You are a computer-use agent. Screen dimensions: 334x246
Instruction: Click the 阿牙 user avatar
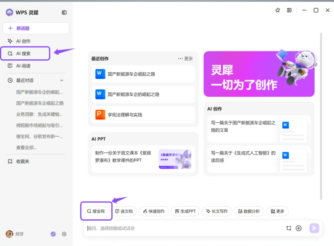9,234
